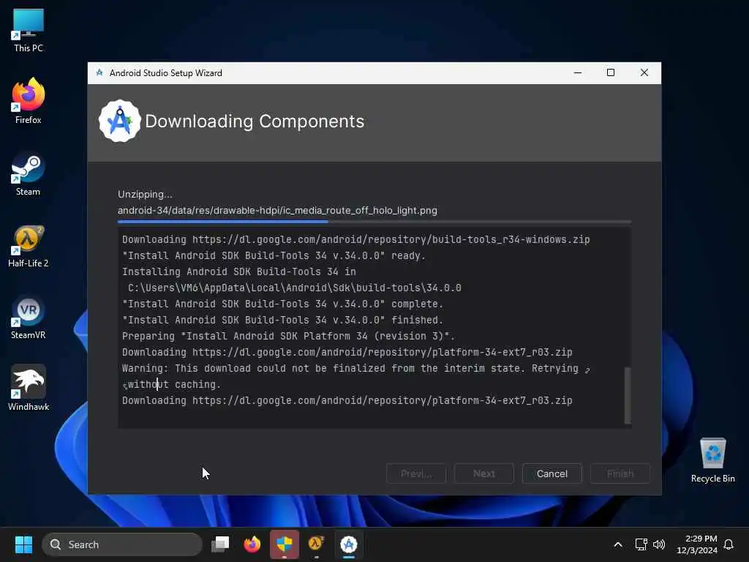Click the disabled Finish button
The height and width of the screenshot is (562, 749).
pyautogui.click(x=620, y=473)
